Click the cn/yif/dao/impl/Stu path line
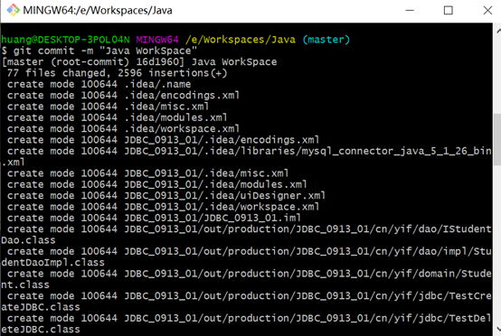501x336 pixels. [x=250, y=252]
